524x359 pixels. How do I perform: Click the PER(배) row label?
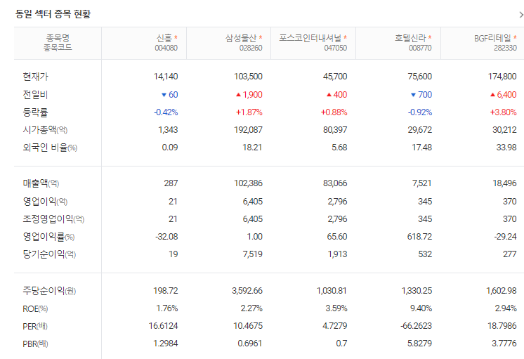point(35,327)
